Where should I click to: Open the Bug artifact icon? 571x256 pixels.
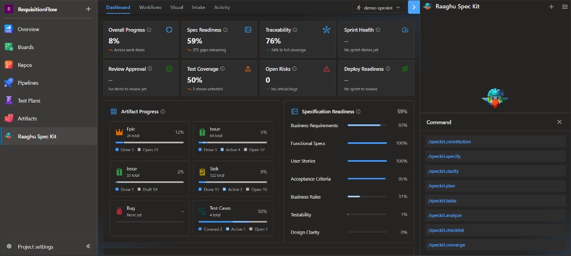pyautogui.click(x=119, y=211)
